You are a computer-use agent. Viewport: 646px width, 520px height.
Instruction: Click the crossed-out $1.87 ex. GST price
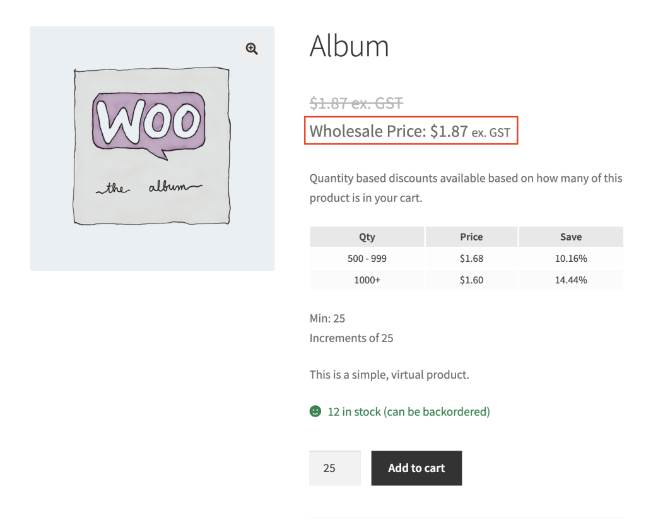356,103
